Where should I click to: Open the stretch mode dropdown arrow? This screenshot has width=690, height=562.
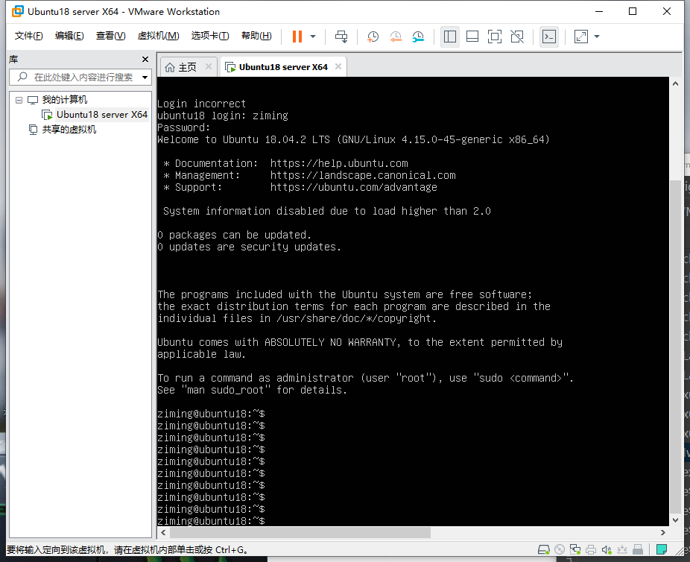(x=597, y=37)
